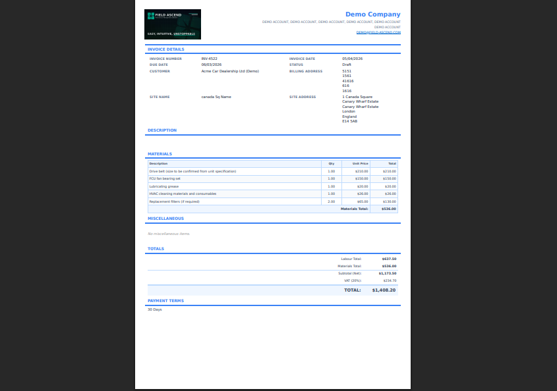The height and width of the screenshot is (391, 557).
Task: Select the INVOICE DETAILS section heading
Action: [166, 49]
